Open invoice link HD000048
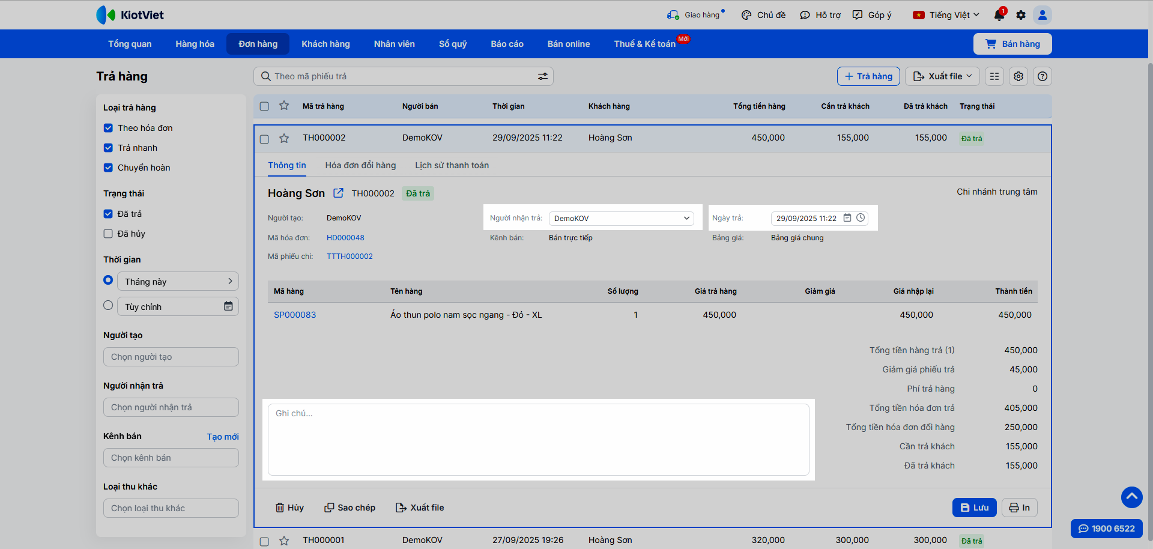The width and height of the screenshot is (1153, 549). click(345, 238)
